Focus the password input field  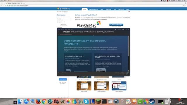tap(67, 20)
